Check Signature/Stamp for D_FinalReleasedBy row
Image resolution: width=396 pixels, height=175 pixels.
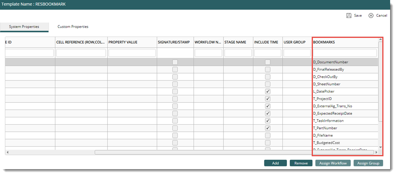point(175,70)
